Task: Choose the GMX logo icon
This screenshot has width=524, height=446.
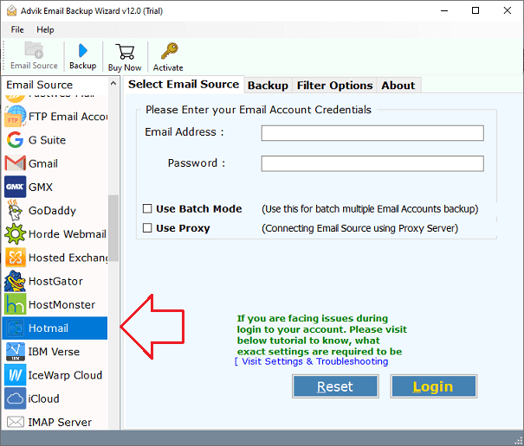Action: [15, 187]
